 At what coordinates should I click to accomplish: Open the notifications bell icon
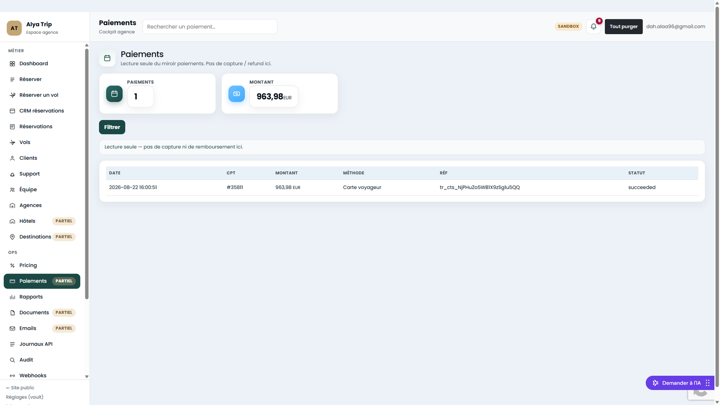[594, 27]
